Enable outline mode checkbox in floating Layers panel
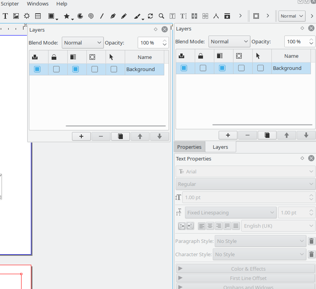 pyautogui.click(x=95, y=69)
